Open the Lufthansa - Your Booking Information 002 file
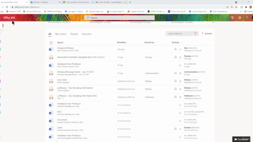Image resolution: width=253 pixels, height=142 pixels. (x=77, y=96)
